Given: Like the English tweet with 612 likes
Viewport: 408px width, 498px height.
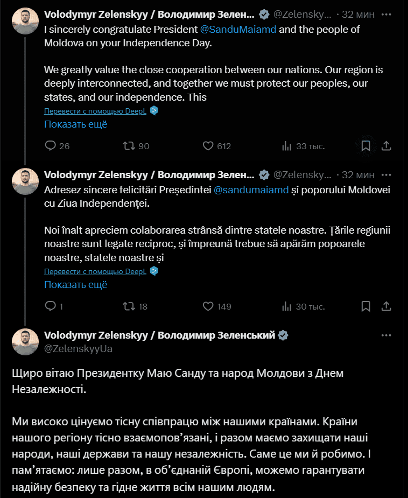Looking at the screenshot, I should point(208,146).
